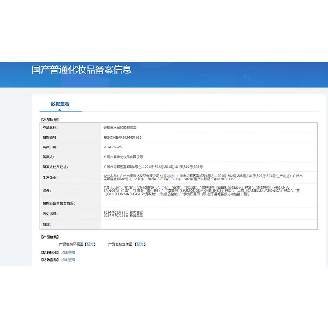Viewport: 328px width, 328px height.
Task: Click the 成分 ingredients list cell
Action: (x=208, y=190)
